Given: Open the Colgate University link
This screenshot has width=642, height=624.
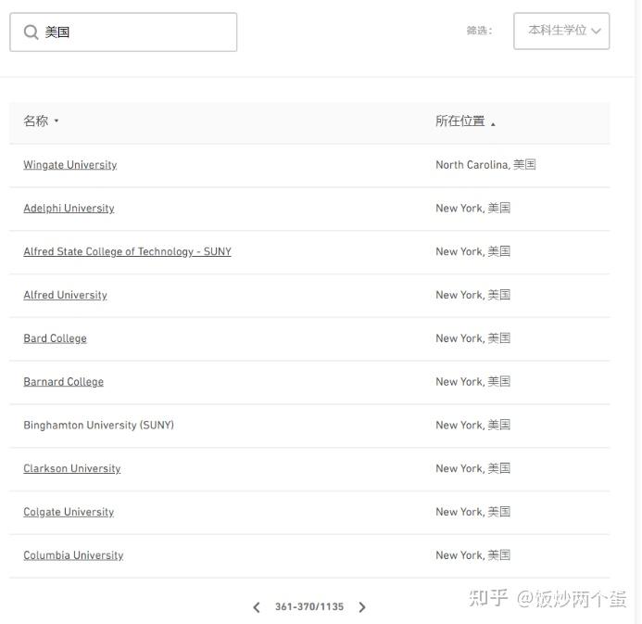Looking at the screenshot, I should point(69,512).
